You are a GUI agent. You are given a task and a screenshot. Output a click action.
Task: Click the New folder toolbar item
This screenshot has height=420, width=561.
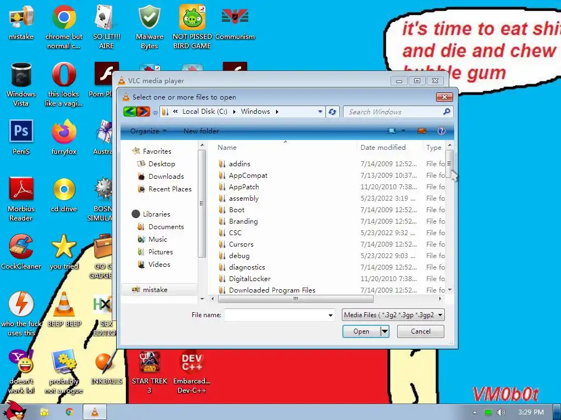[x=201, y=131]
